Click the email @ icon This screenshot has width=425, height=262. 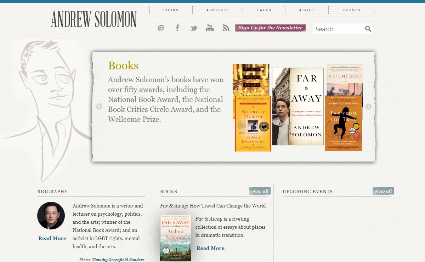(x=161, y=28)
